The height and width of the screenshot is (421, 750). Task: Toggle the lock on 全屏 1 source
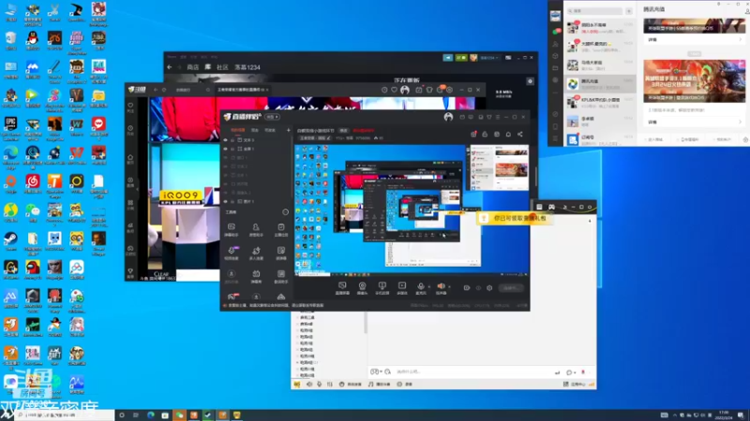click(232, 149)
